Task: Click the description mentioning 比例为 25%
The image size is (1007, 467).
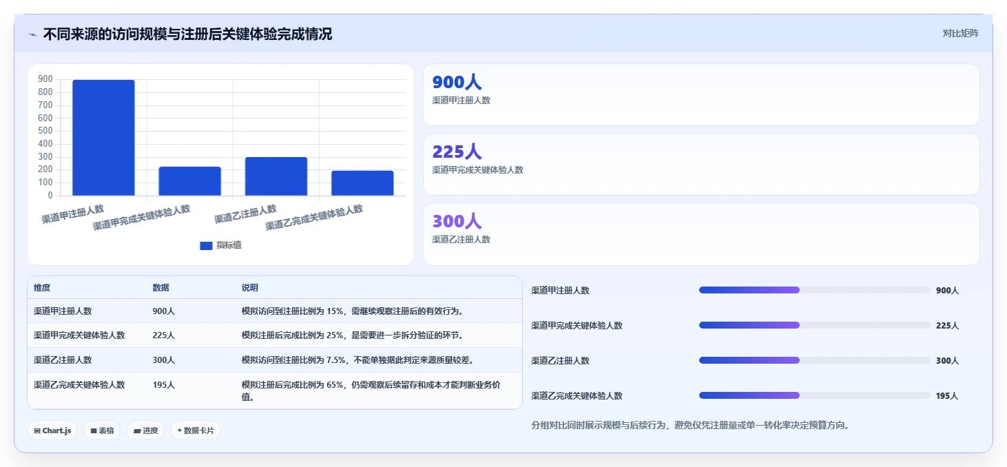Action: tap(352, 335)
